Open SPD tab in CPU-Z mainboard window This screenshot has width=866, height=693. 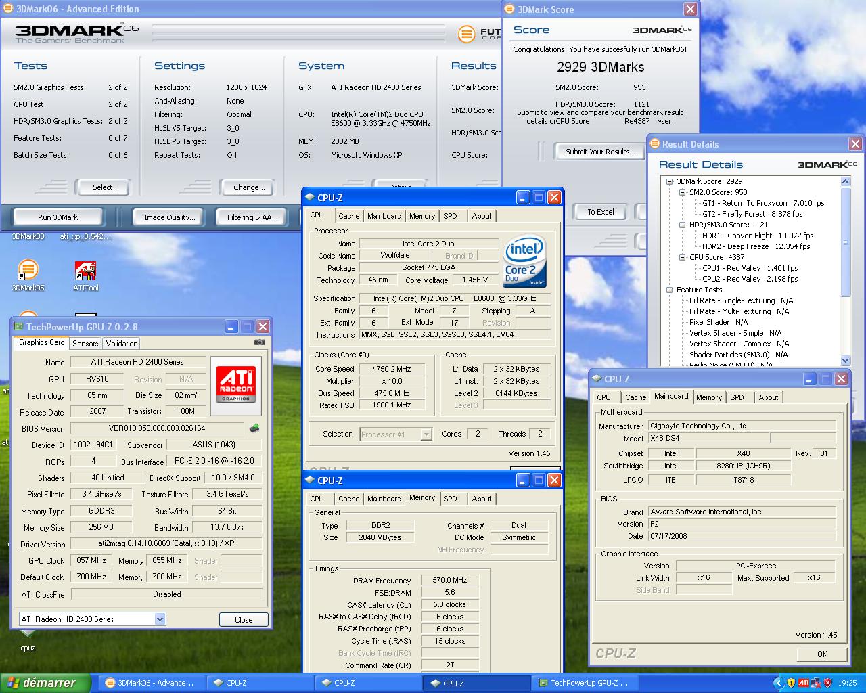[x=737, y=397]
